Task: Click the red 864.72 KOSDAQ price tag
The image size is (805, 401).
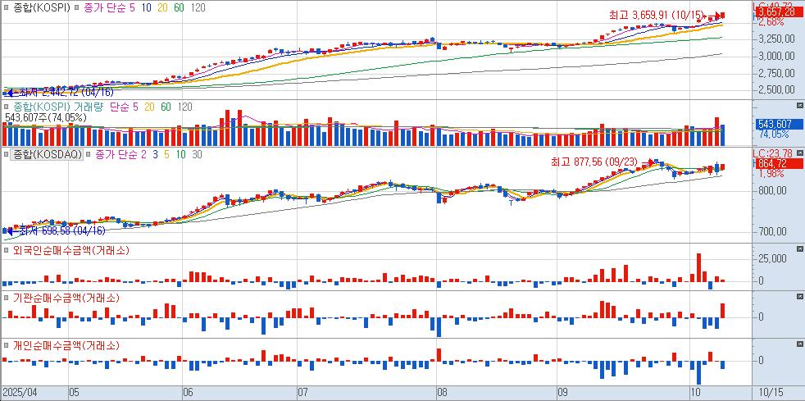Action: pos(780,163)
